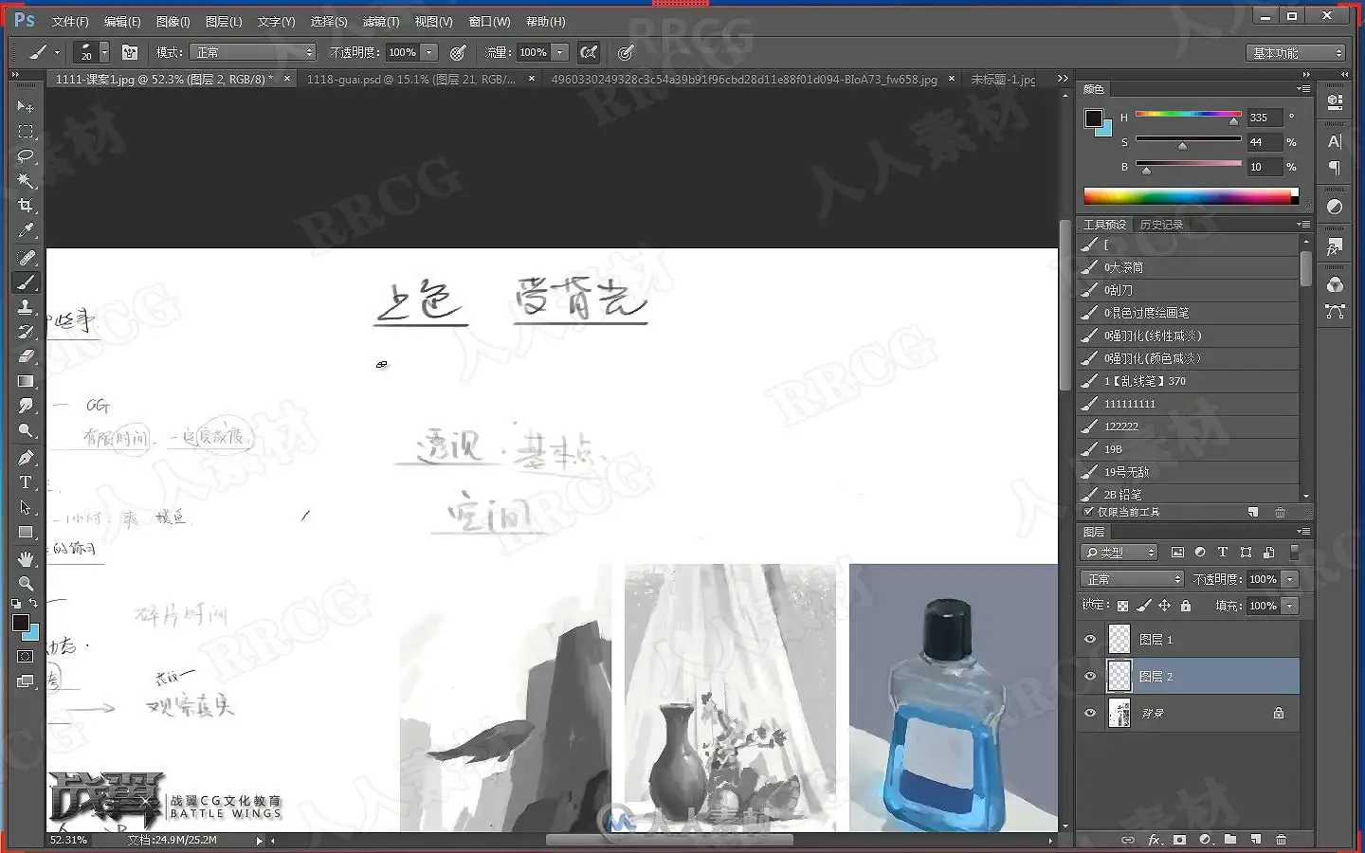
Task: Select the Path Selection tool
Action: [26, 507]
